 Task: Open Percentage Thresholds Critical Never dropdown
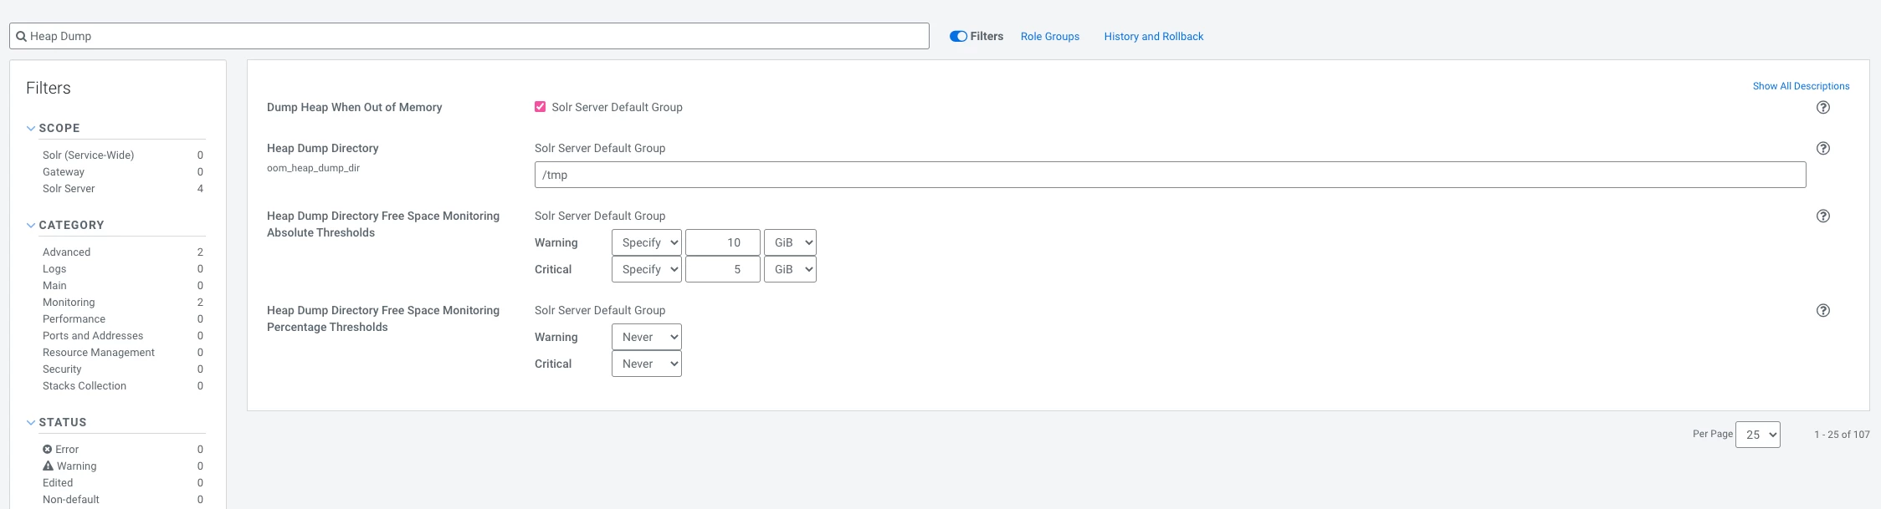pos(647,364)
